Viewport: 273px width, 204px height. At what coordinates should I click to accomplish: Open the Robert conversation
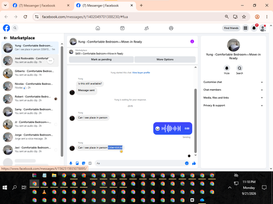(x=30, y=99)
